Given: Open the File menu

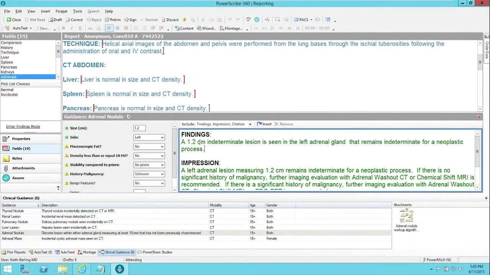Looking at the screenshot, I should click(7, 11).
